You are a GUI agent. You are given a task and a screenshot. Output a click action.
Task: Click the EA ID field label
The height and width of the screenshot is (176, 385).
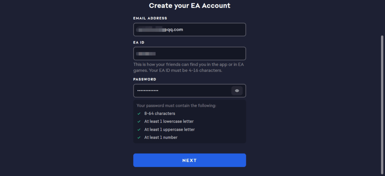139,42
